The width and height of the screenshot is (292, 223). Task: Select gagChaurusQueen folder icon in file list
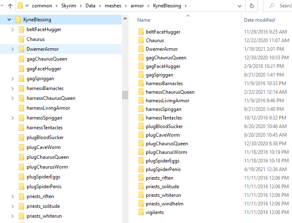tap(141, 57)
